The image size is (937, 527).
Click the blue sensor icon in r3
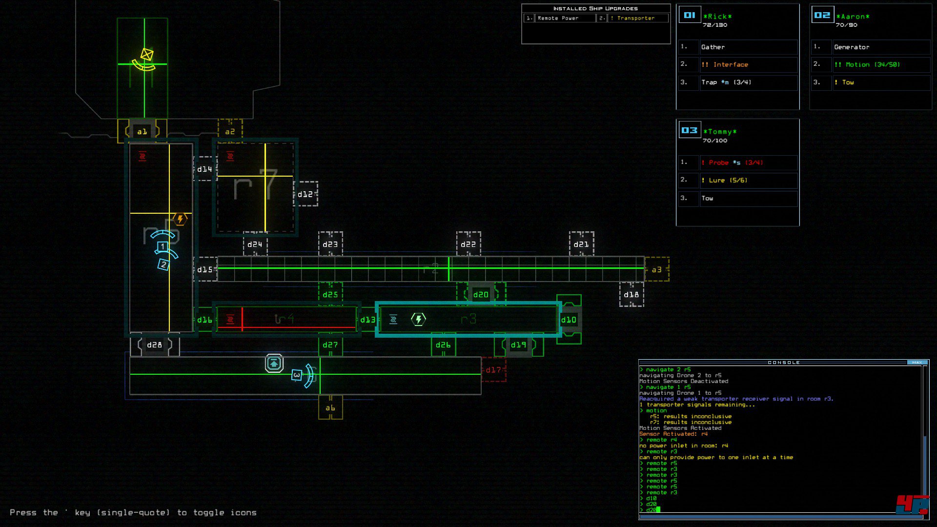[x=393, y=320]
